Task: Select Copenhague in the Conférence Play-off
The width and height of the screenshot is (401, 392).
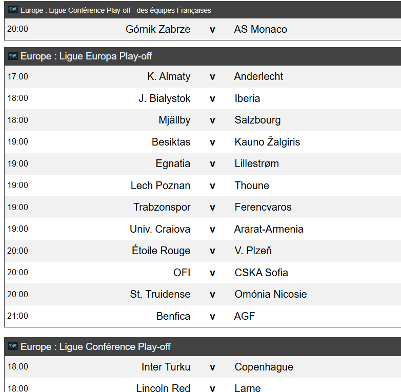Action: click(264, 367)
